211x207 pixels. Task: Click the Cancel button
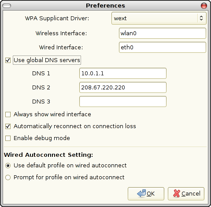click(x=186, y=194)
